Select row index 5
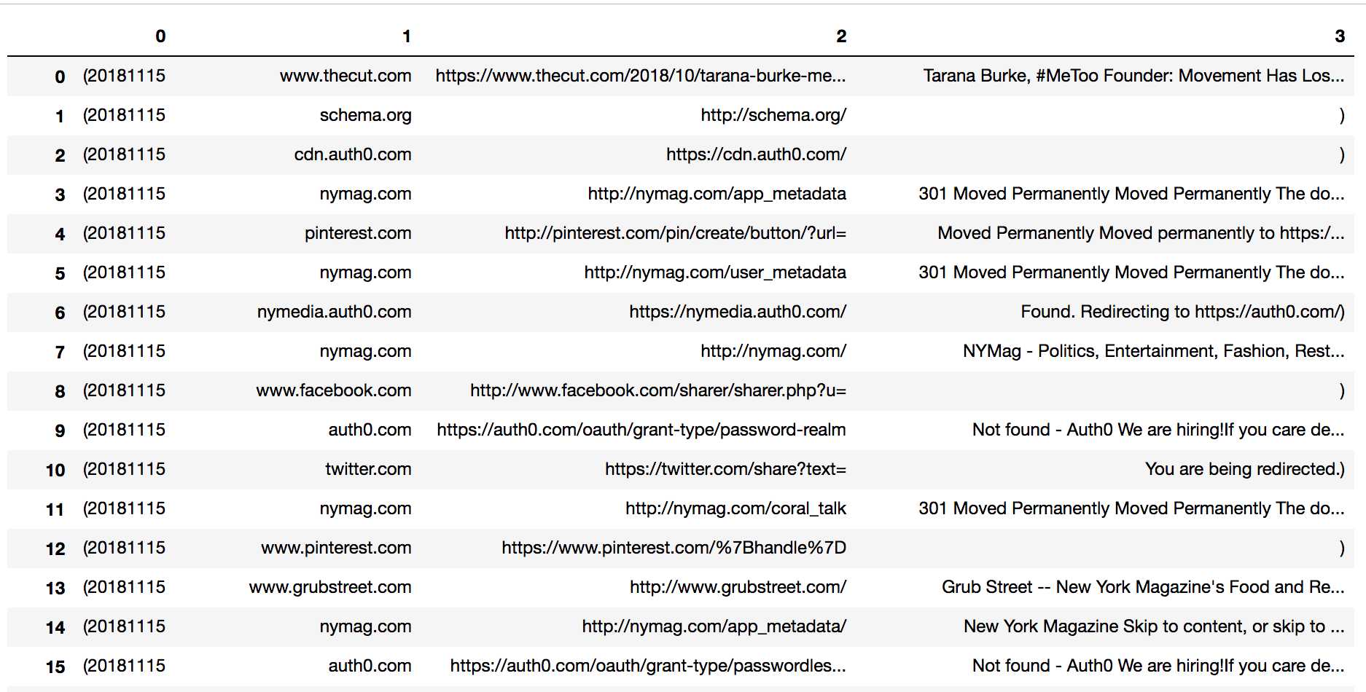1366x692 pixels. (60, 273)
